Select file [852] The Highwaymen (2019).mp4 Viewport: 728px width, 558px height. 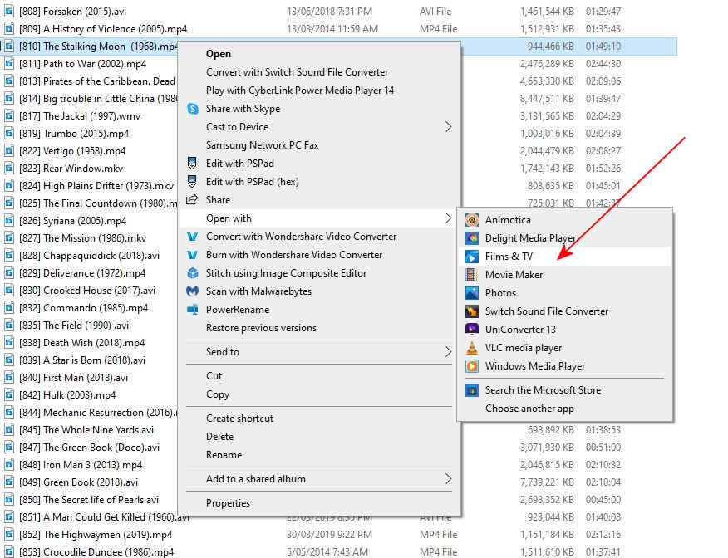(x=96, y=535)
